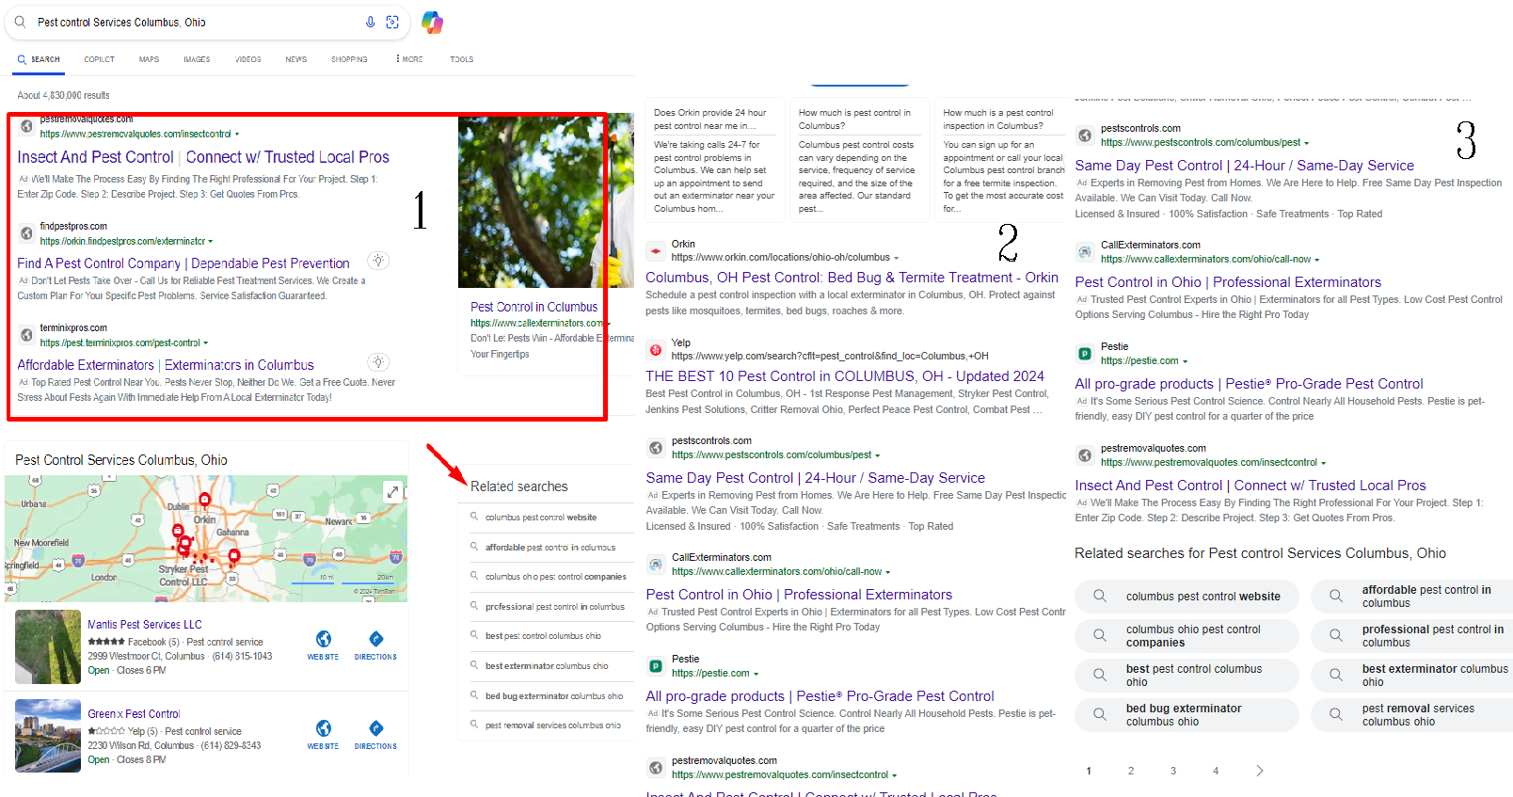Open dropdown next to orkin.com URL
Viewport: 1513px width, 797px height.
coord(896,258)
